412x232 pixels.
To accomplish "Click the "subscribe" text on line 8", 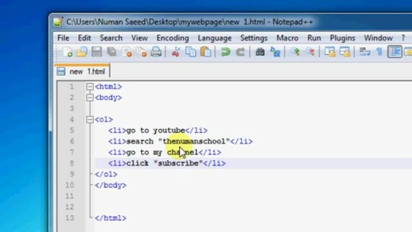I will (179, 163).
